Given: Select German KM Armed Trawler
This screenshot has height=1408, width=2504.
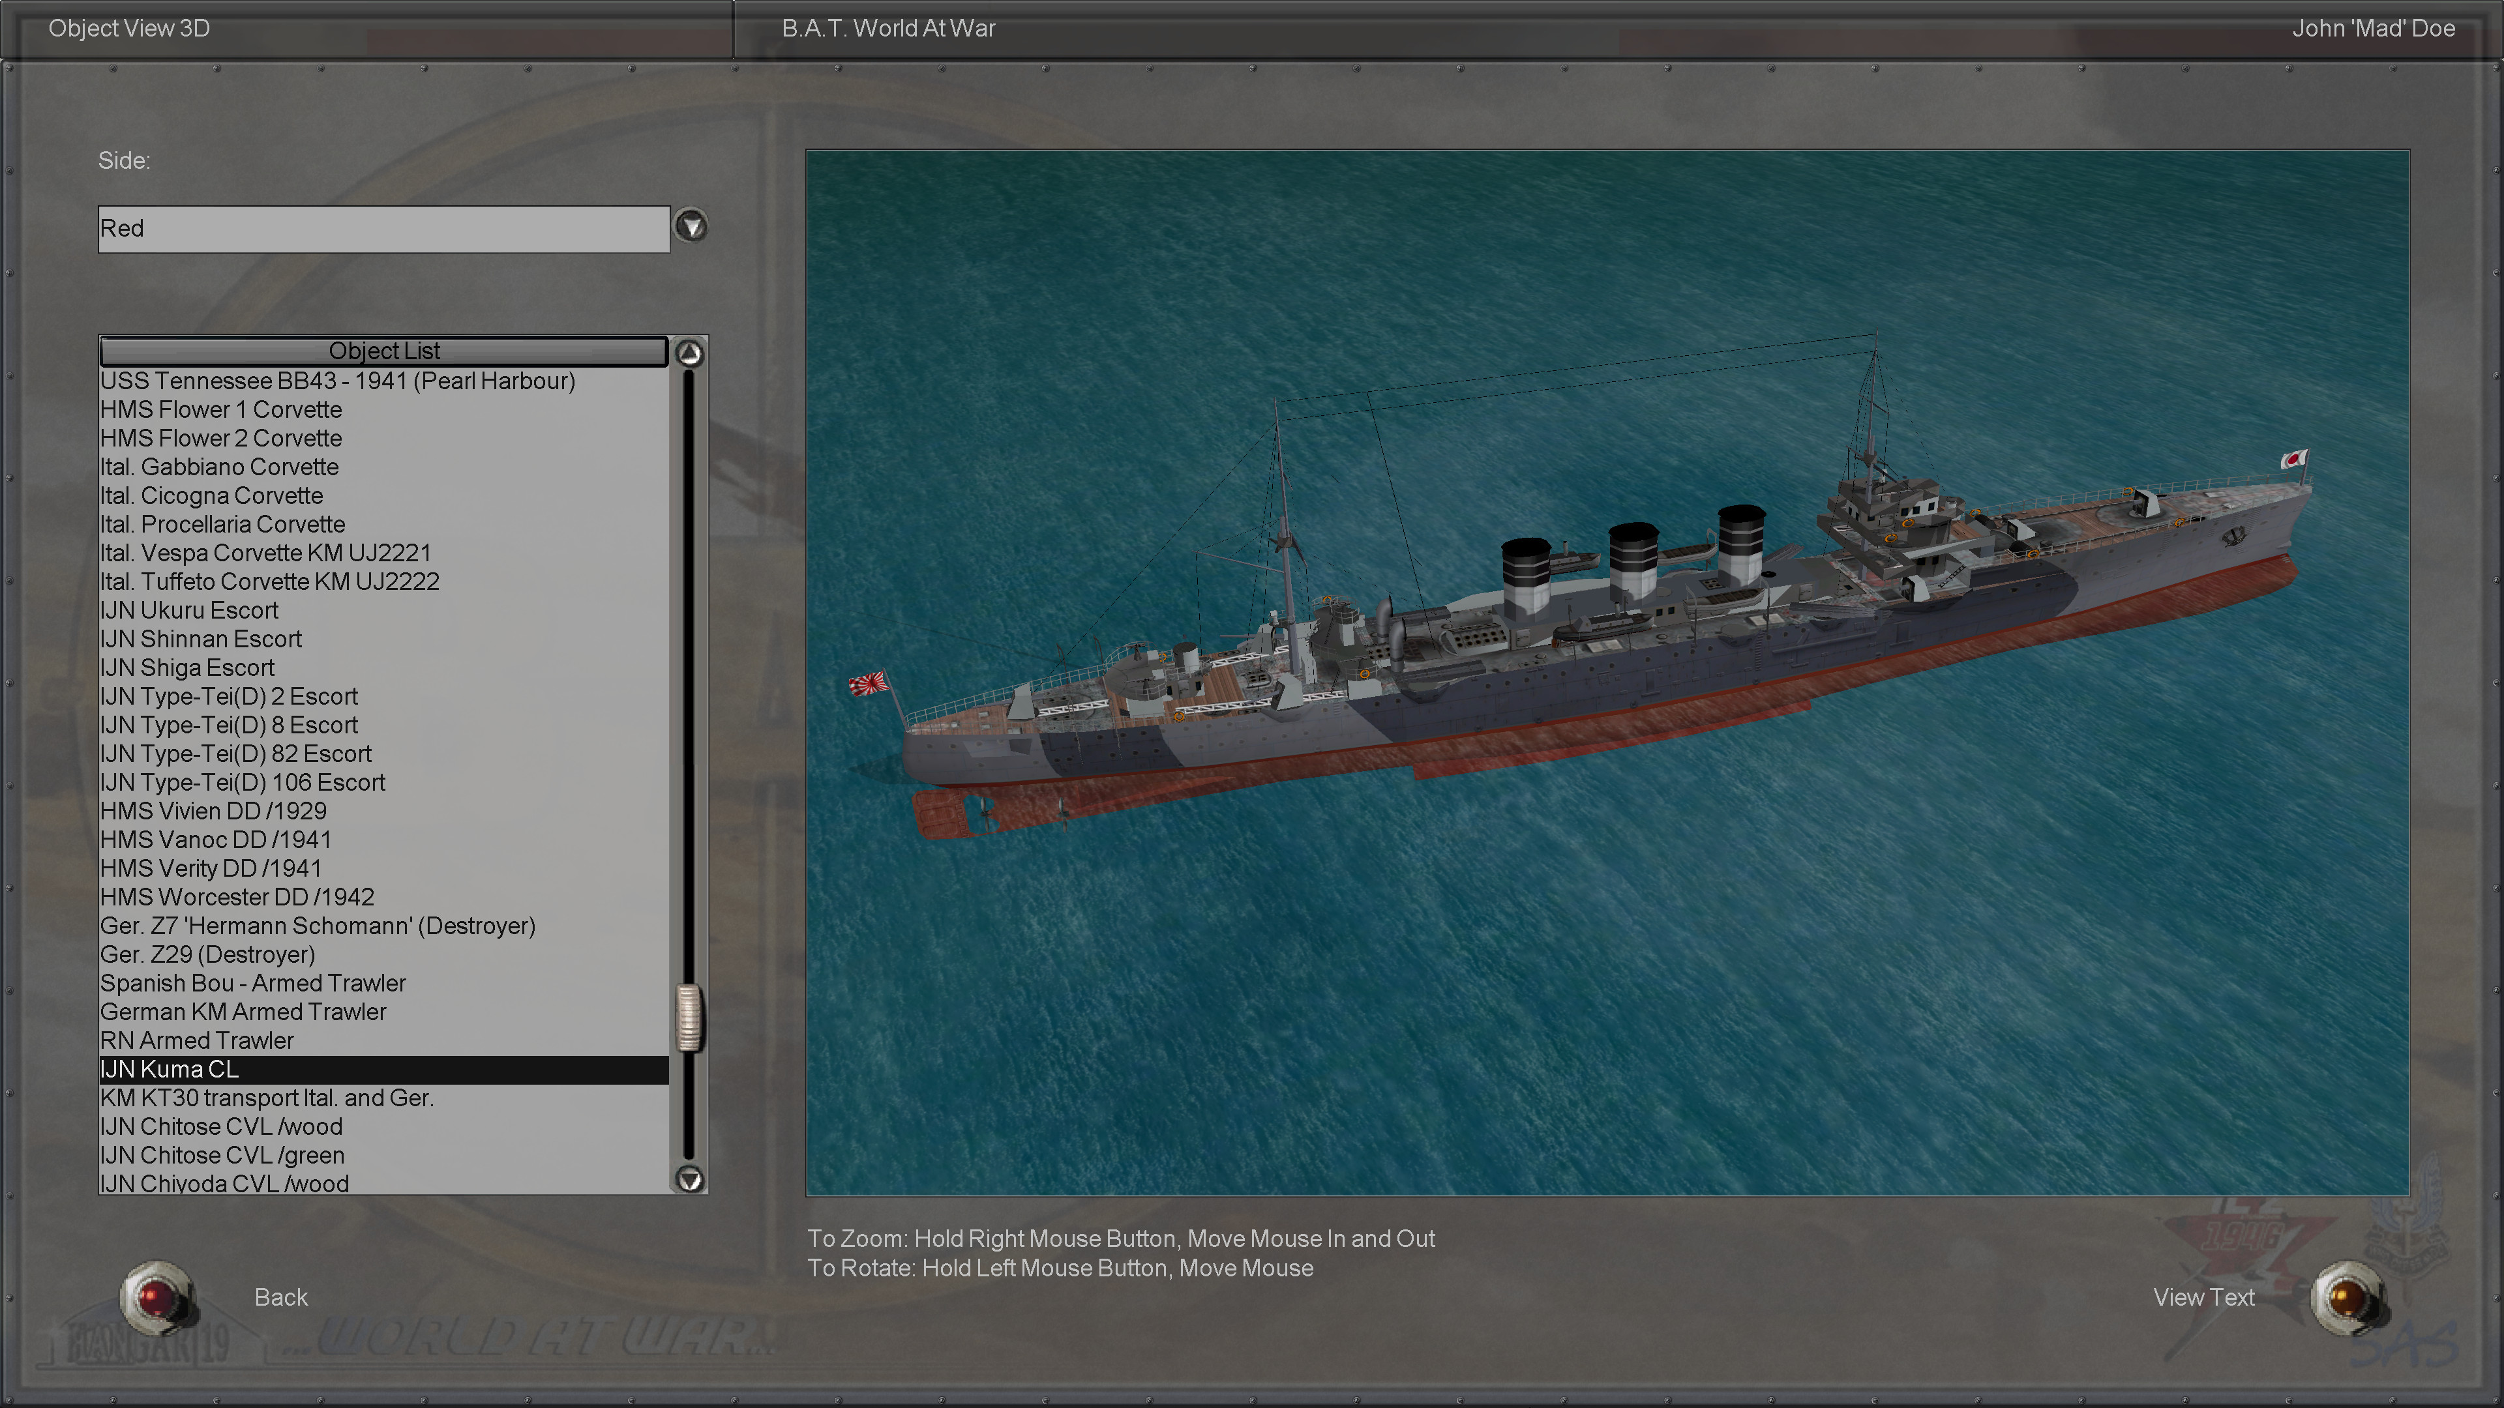Looking at the screenshot, I should 243,1012.
